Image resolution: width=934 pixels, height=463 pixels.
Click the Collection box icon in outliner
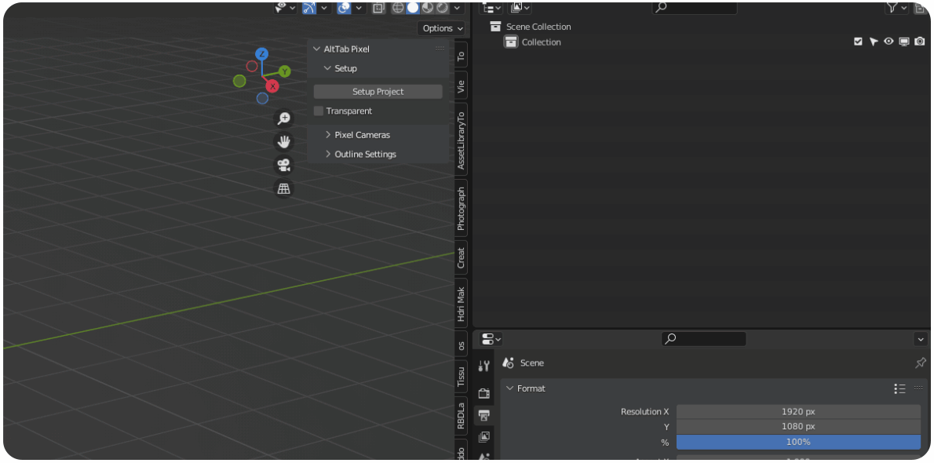coord(510,42)
